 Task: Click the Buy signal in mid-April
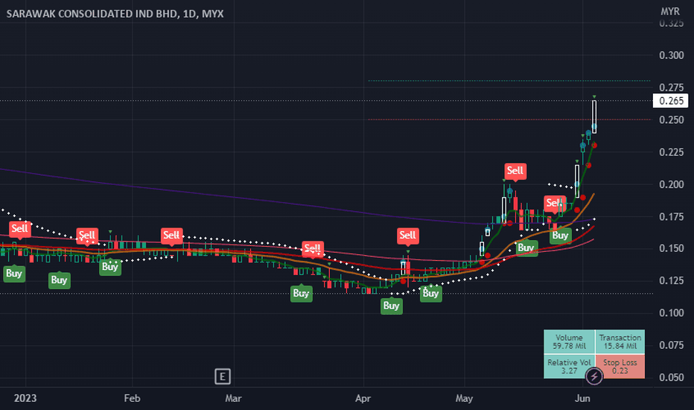pyautogui.click(x=430, y=292)
